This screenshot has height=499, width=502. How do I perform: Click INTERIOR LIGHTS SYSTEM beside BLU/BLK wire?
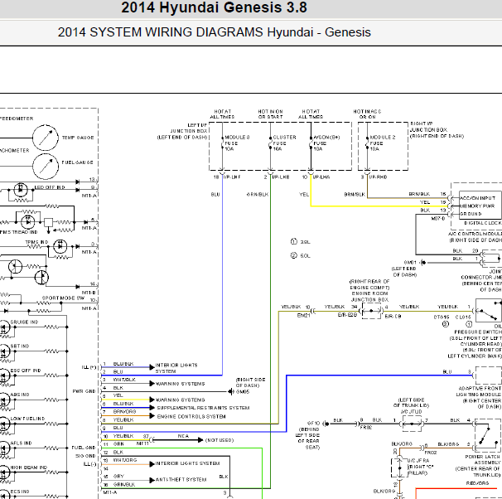[176, 368]
